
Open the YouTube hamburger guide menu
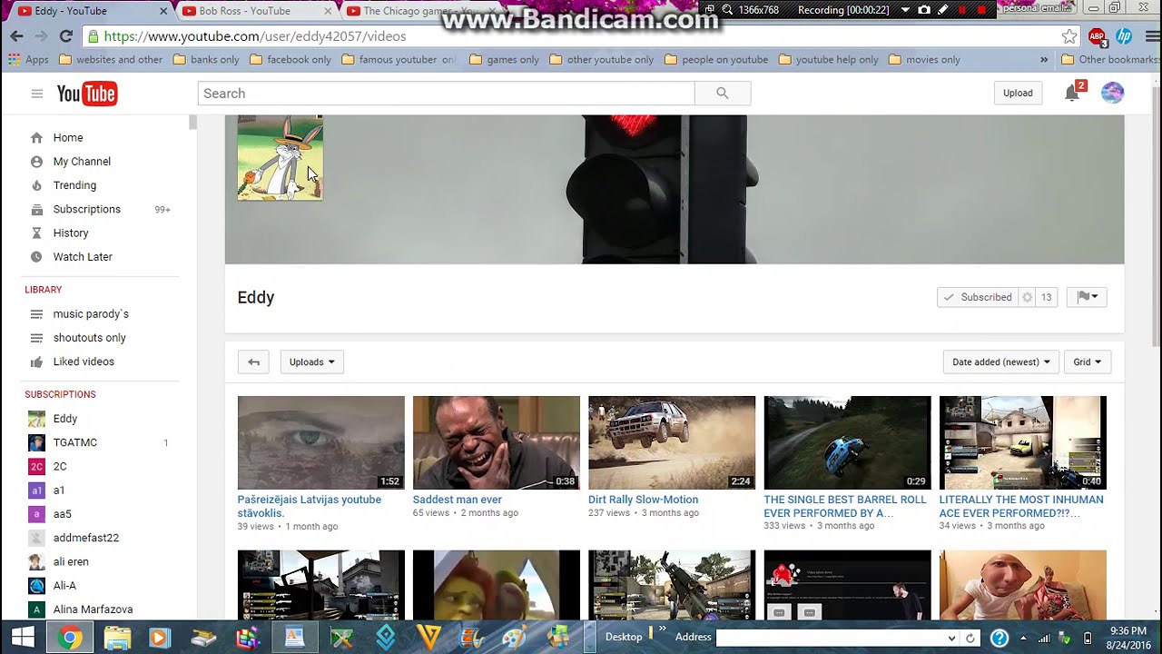36,94
